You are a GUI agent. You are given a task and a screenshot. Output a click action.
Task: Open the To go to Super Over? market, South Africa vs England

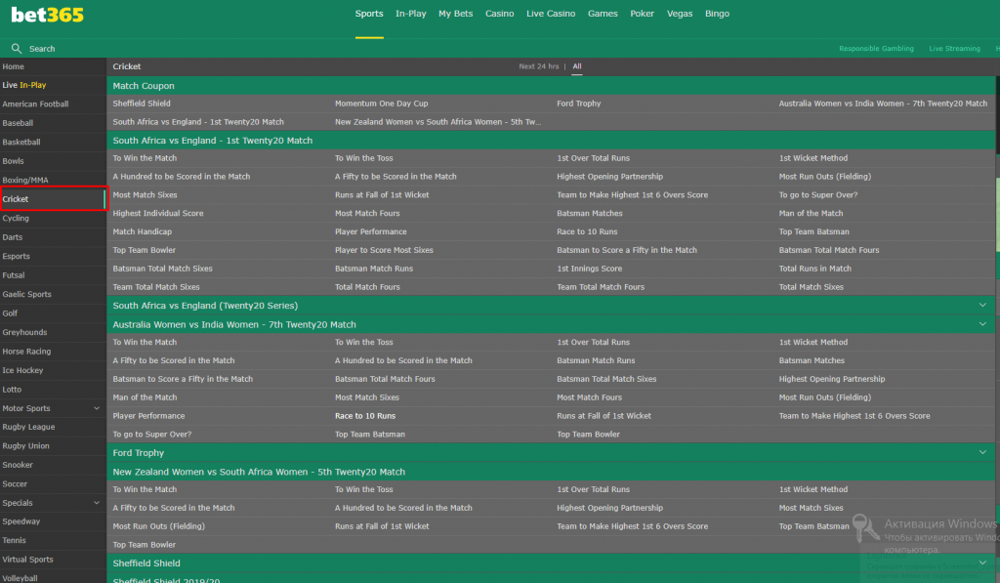(x=818, y=195)
